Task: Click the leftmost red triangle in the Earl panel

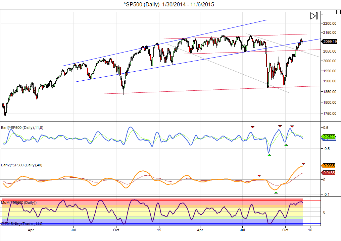Action: (252, 127)
